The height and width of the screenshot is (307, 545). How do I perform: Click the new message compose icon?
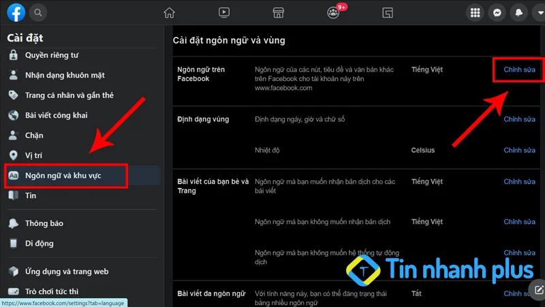click(538, 289)
